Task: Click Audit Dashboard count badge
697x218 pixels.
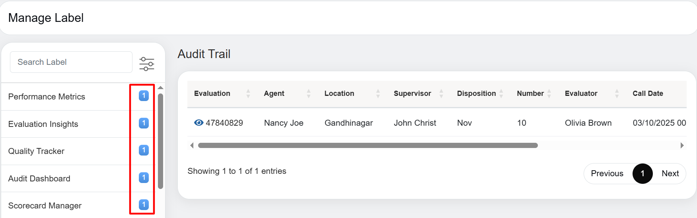Action: click(144, 177)
